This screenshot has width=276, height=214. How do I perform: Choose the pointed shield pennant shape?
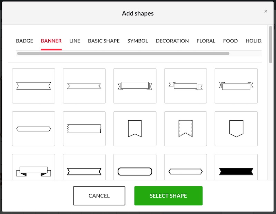click(x=236, y=129)
